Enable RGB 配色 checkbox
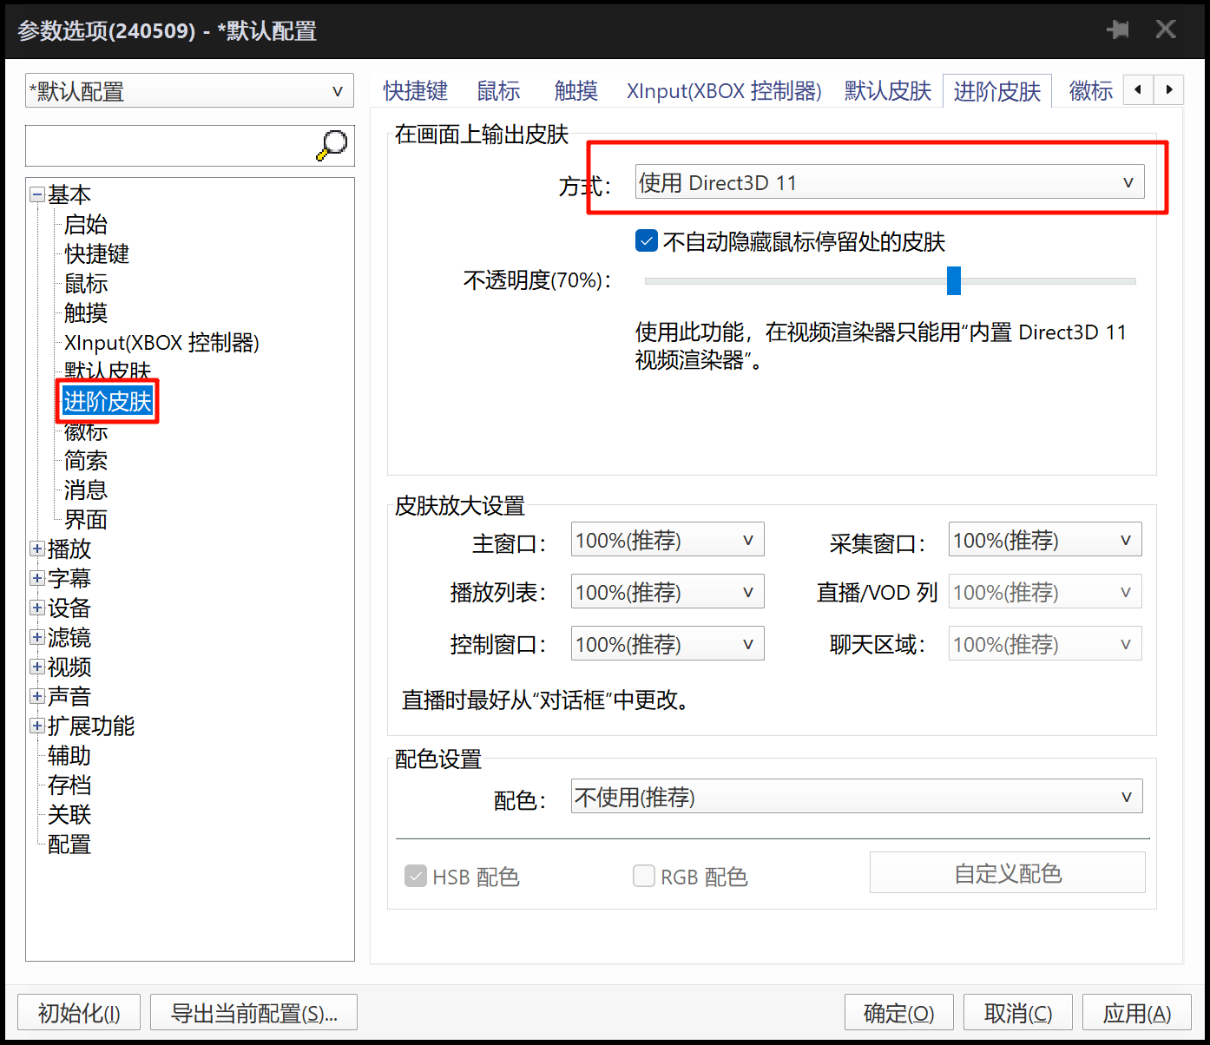This screenshot has width=1210, height=1045. [643, 876]
